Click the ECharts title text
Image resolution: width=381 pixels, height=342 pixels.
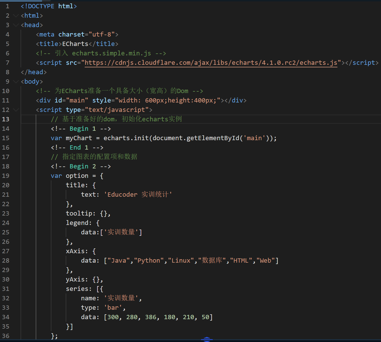[75, 44]
